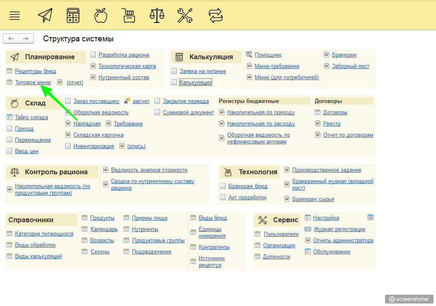Click the apple Warehouse toolbar icon
Viewport: 436px width, 306px height.
click(x=101, y=16)
